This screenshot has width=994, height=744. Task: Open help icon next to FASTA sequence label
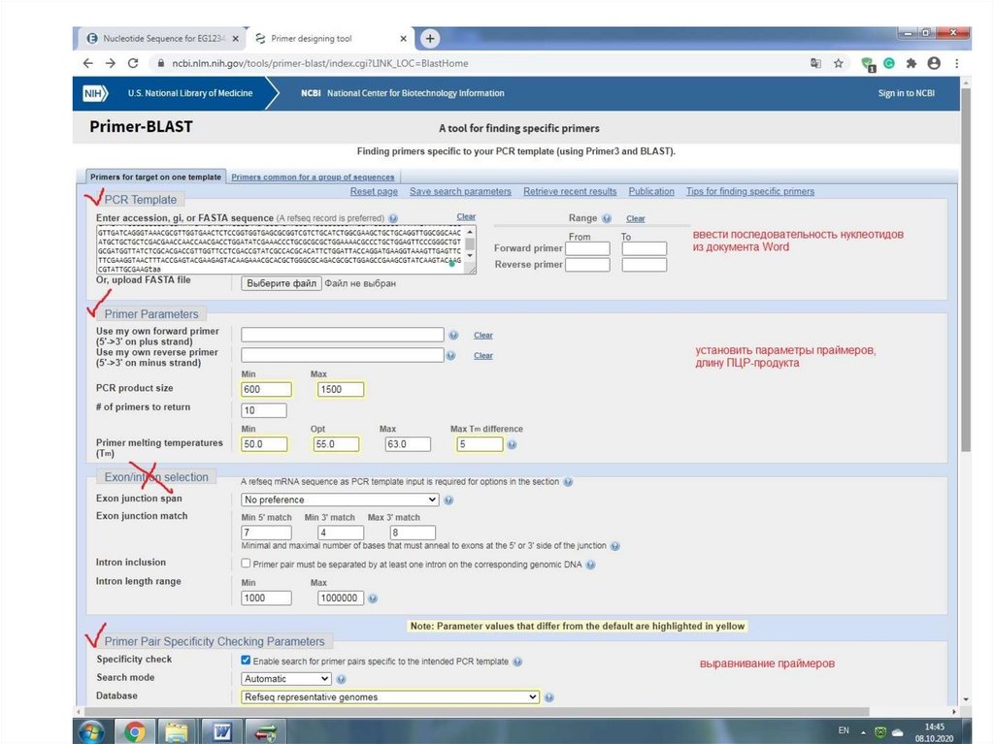point(393,218)
